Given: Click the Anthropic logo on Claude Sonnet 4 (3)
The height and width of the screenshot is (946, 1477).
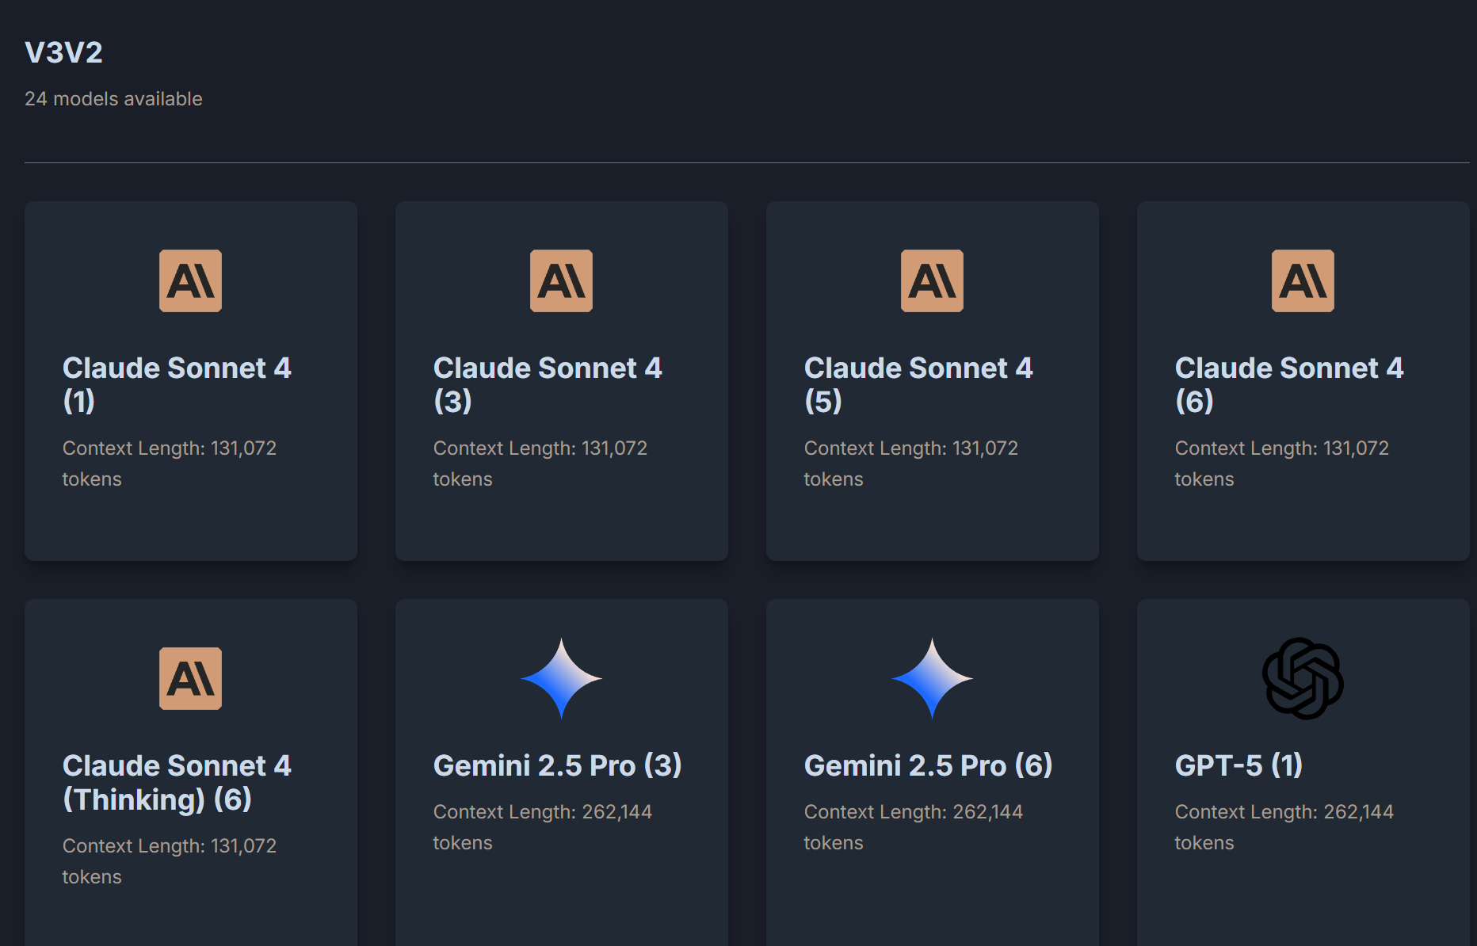Looking at the screenshot, I should point(561,281).
